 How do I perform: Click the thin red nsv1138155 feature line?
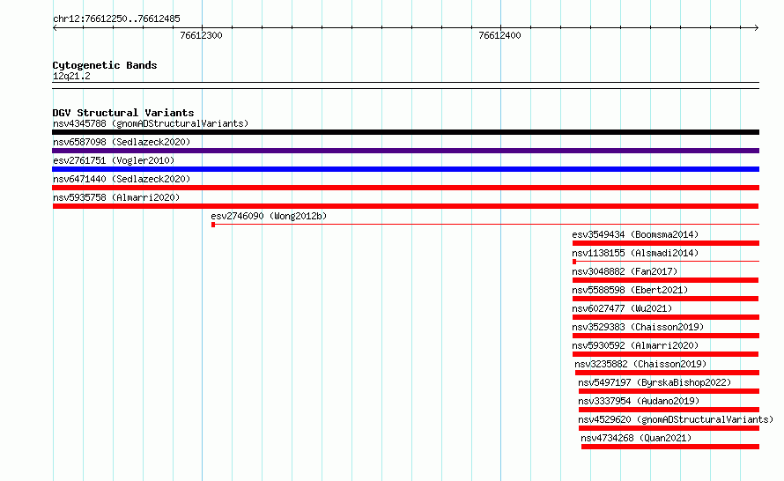click(x=666, y=262)
